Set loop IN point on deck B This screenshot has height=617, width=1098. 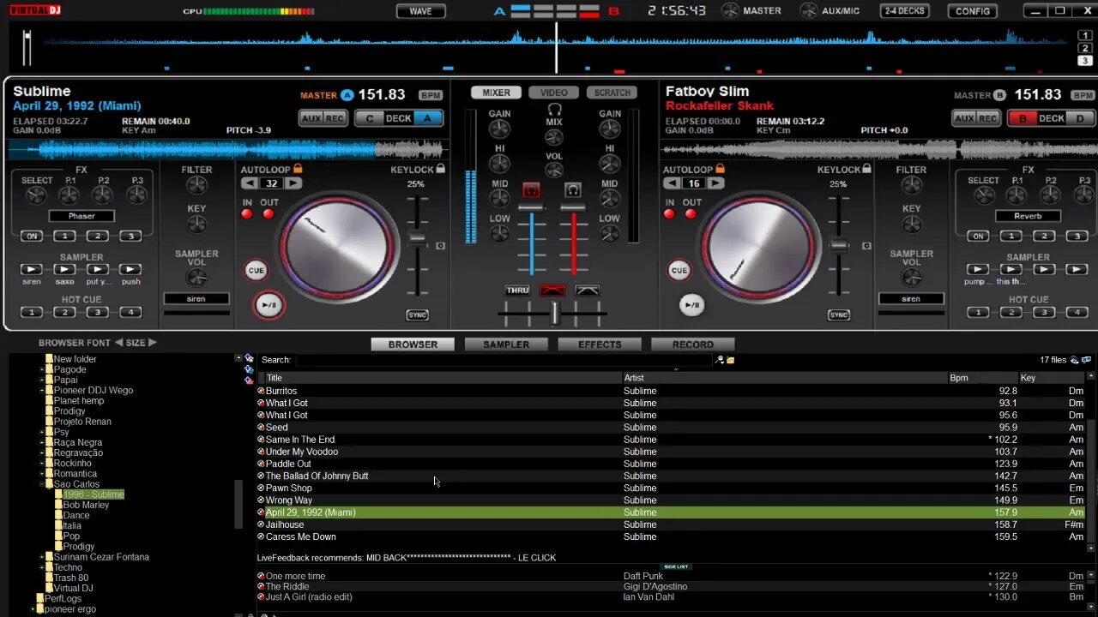point(669,213)
